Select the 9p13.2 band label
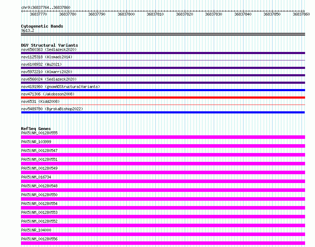 pyautogui.click(x=28, y=30)
